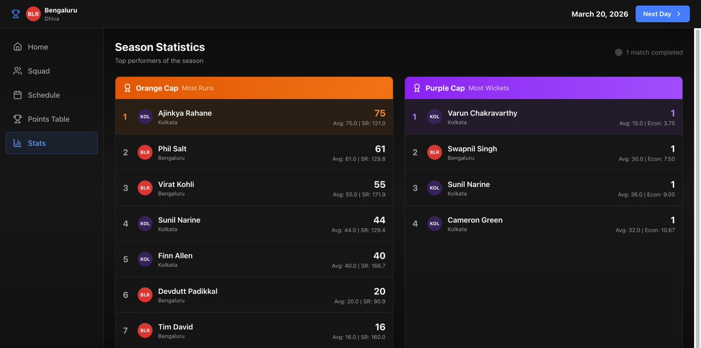The height and width of the screenshot is (348, 701).
Task: Select Swapnil Singh player name
Action: pyautogui.click(x=473, y=149)
